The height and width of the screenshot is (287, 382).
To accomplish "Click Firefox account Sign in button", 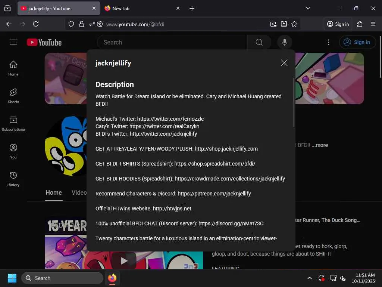I will click(338, 24).
